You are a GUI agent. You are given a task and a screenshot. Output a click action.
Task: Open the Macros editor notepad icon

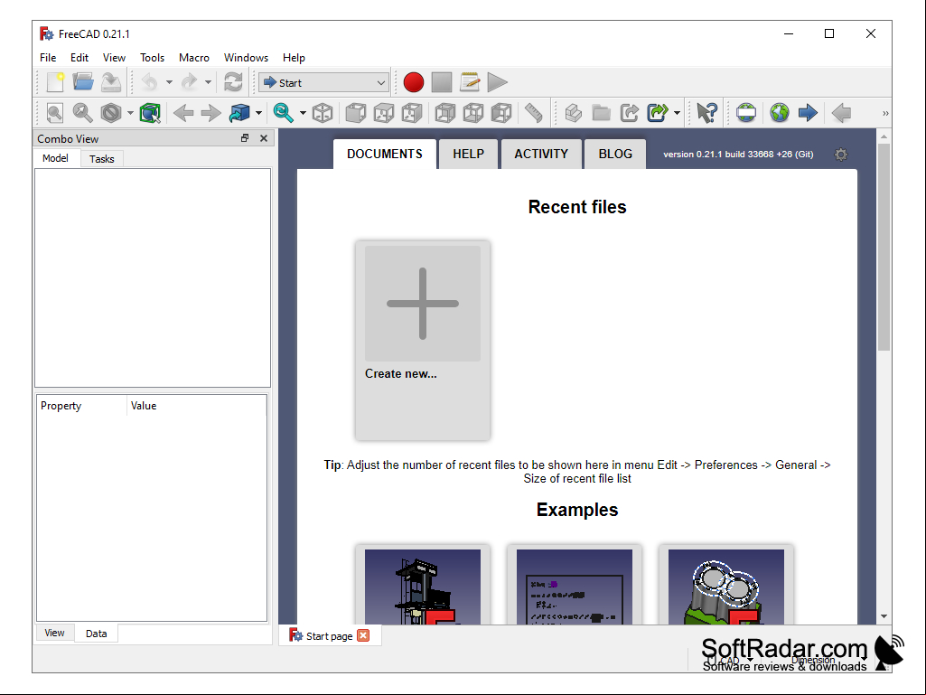(x=470, y=82)
